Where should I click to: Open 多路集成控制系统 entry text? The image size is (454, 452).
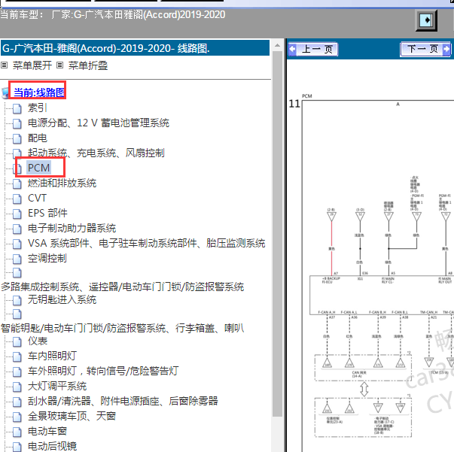(x=123, y=287)
